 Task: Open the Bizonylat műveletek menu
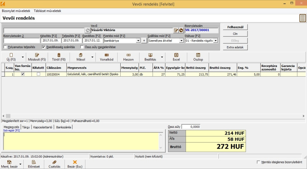pyautogui.click(x=16, y=11)
